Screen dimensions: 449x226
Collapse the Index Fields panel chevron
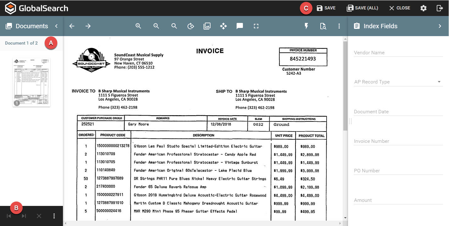click(440, 26)
